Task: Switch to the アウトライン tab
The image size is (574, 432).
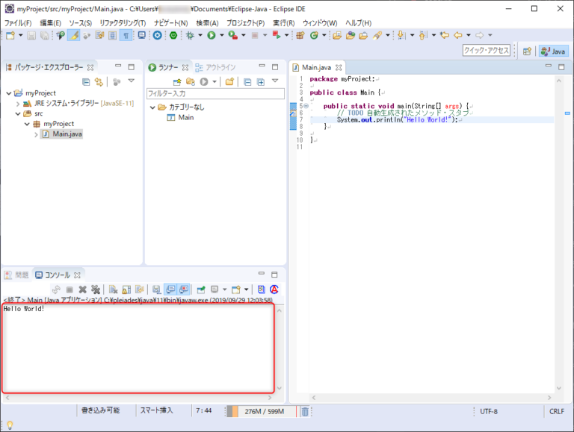Action: pyautogui.click(x=215, y=67)
